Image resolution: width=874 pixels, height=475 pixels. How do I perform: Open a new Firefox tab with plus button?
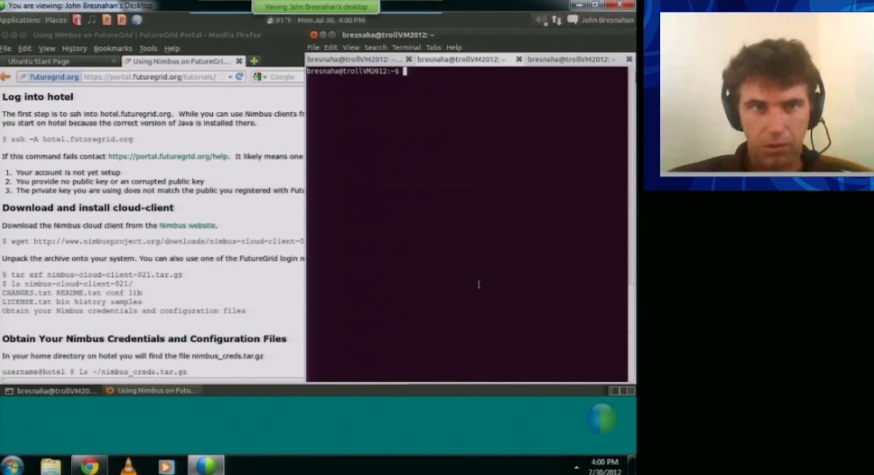(254, 60)
